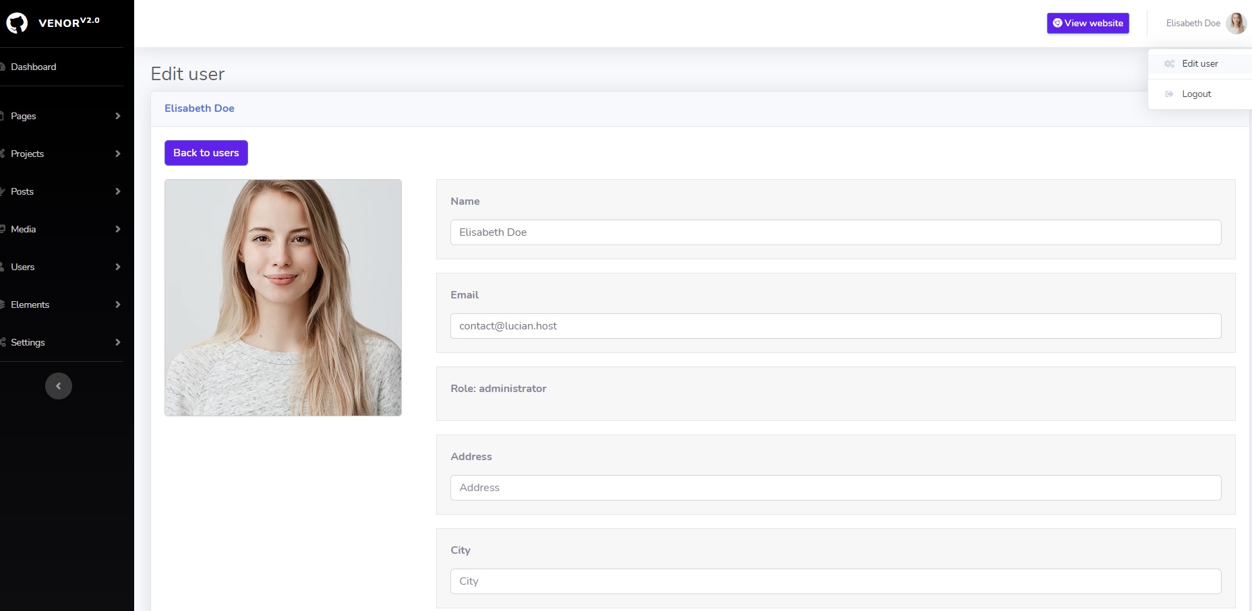This screenshot has height=611, width=1252.
Task: Click the user avatar in top bar
Action: coord(1236,23)
